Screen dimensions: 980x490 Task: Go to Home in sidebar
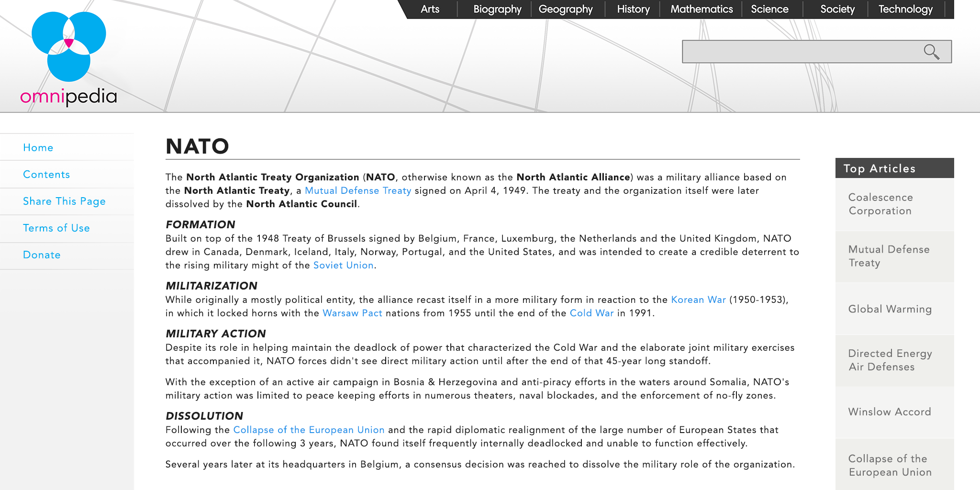click(x=38, y=147)
